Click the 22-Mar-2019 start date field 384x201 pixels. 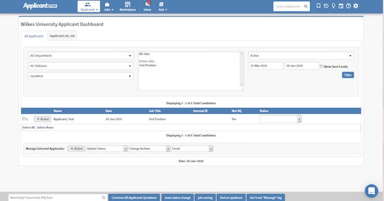click(266, 66)
